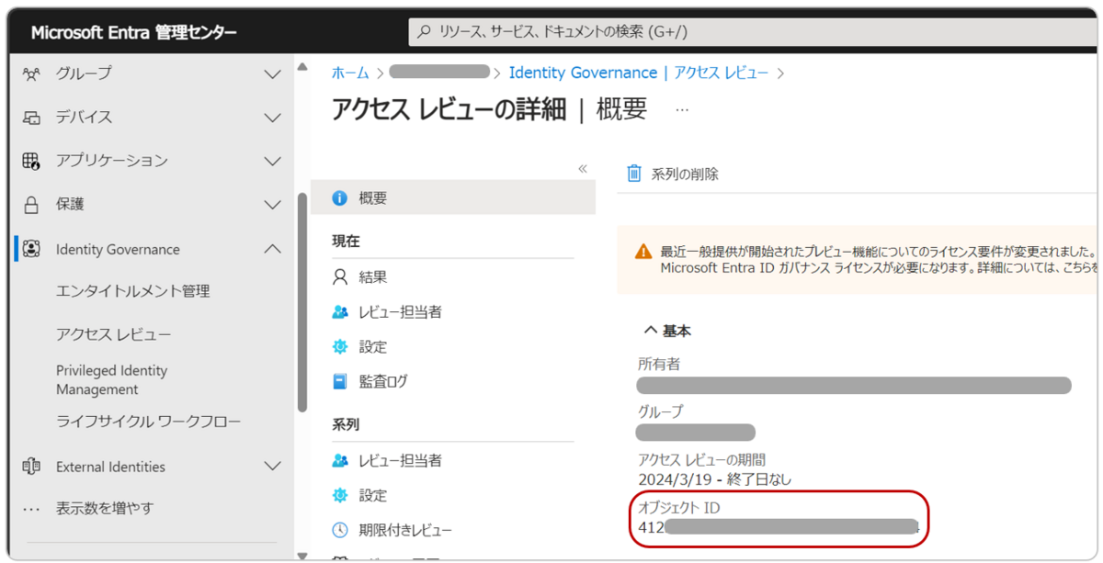Click the 系列 レビュー担当者 people icon
Viewport: 1103px width, 563px height.
(x=340, y=460)
